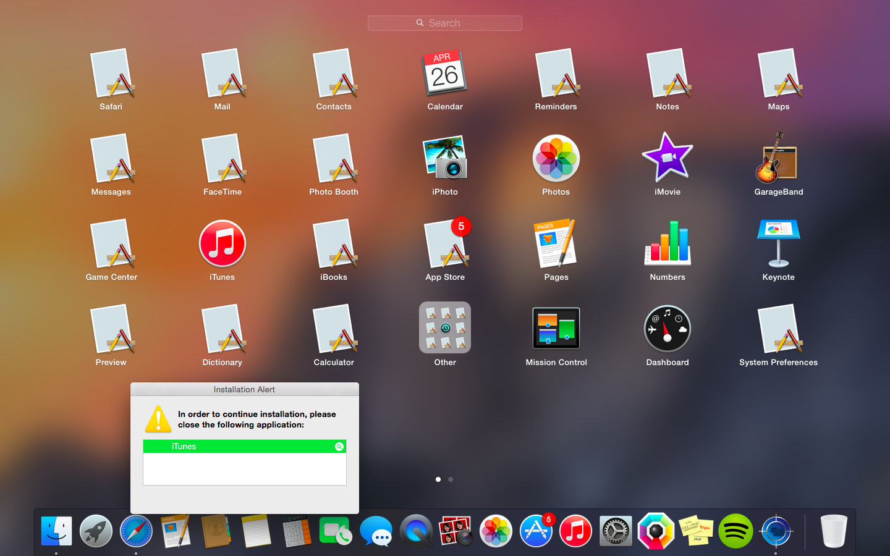Select the iTunes row in Installation Alert
This screenshot has height=556, width=890.
coord(245,446)
